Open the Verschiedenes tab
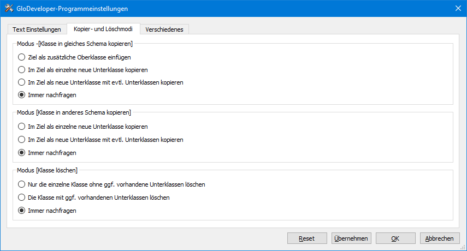Viewport: 467px width, 251px height. (164, 29)
